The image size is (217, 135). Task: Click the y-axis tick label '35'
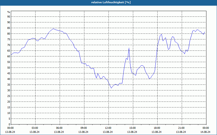9,85
